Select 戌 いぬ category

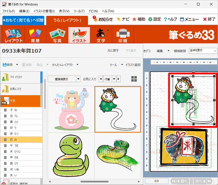21,169
